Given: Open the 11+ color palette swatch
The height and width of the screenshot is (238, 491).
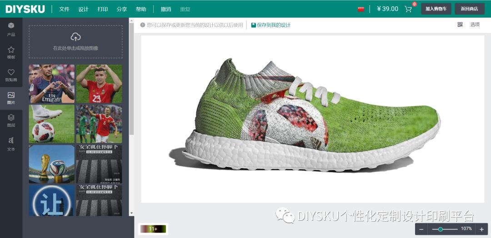Looking at the screenshot, I should (153, 229).
